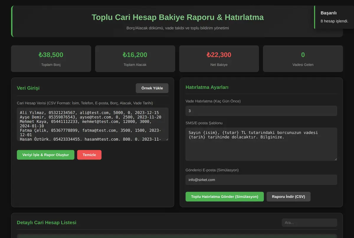This screenshot has height=238, width=354.
Task: Click the Cari Hesap Verisi CSV format label
Action: click(85, 103)
